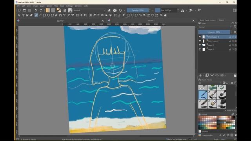
Task: Hide Paint Layer 4 via eye icon
Action: 200,41
